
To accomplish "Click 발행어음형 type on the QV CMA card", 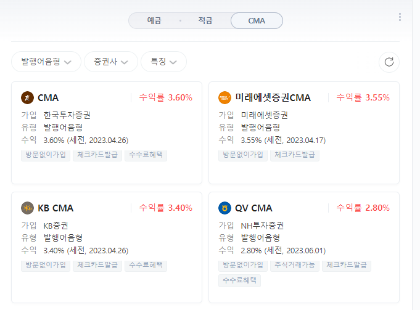I will 260,238.
